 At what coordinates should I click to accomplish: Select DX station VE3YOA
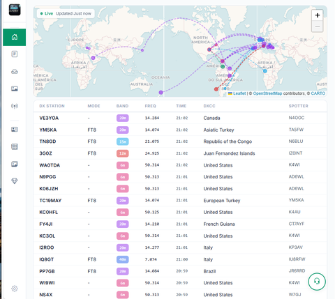[x=49, y=118]
